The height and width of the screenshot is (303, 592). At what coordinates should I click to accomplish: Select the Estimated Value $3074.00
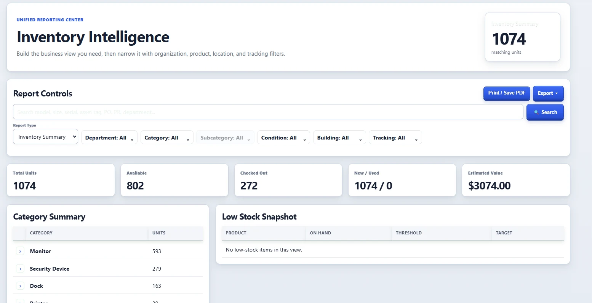[490, 186]
